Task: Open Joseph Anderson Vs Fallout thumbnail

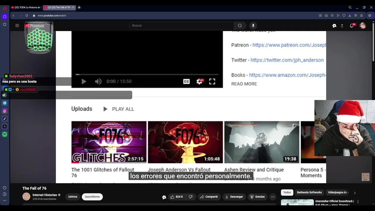Action: point(185,142)
